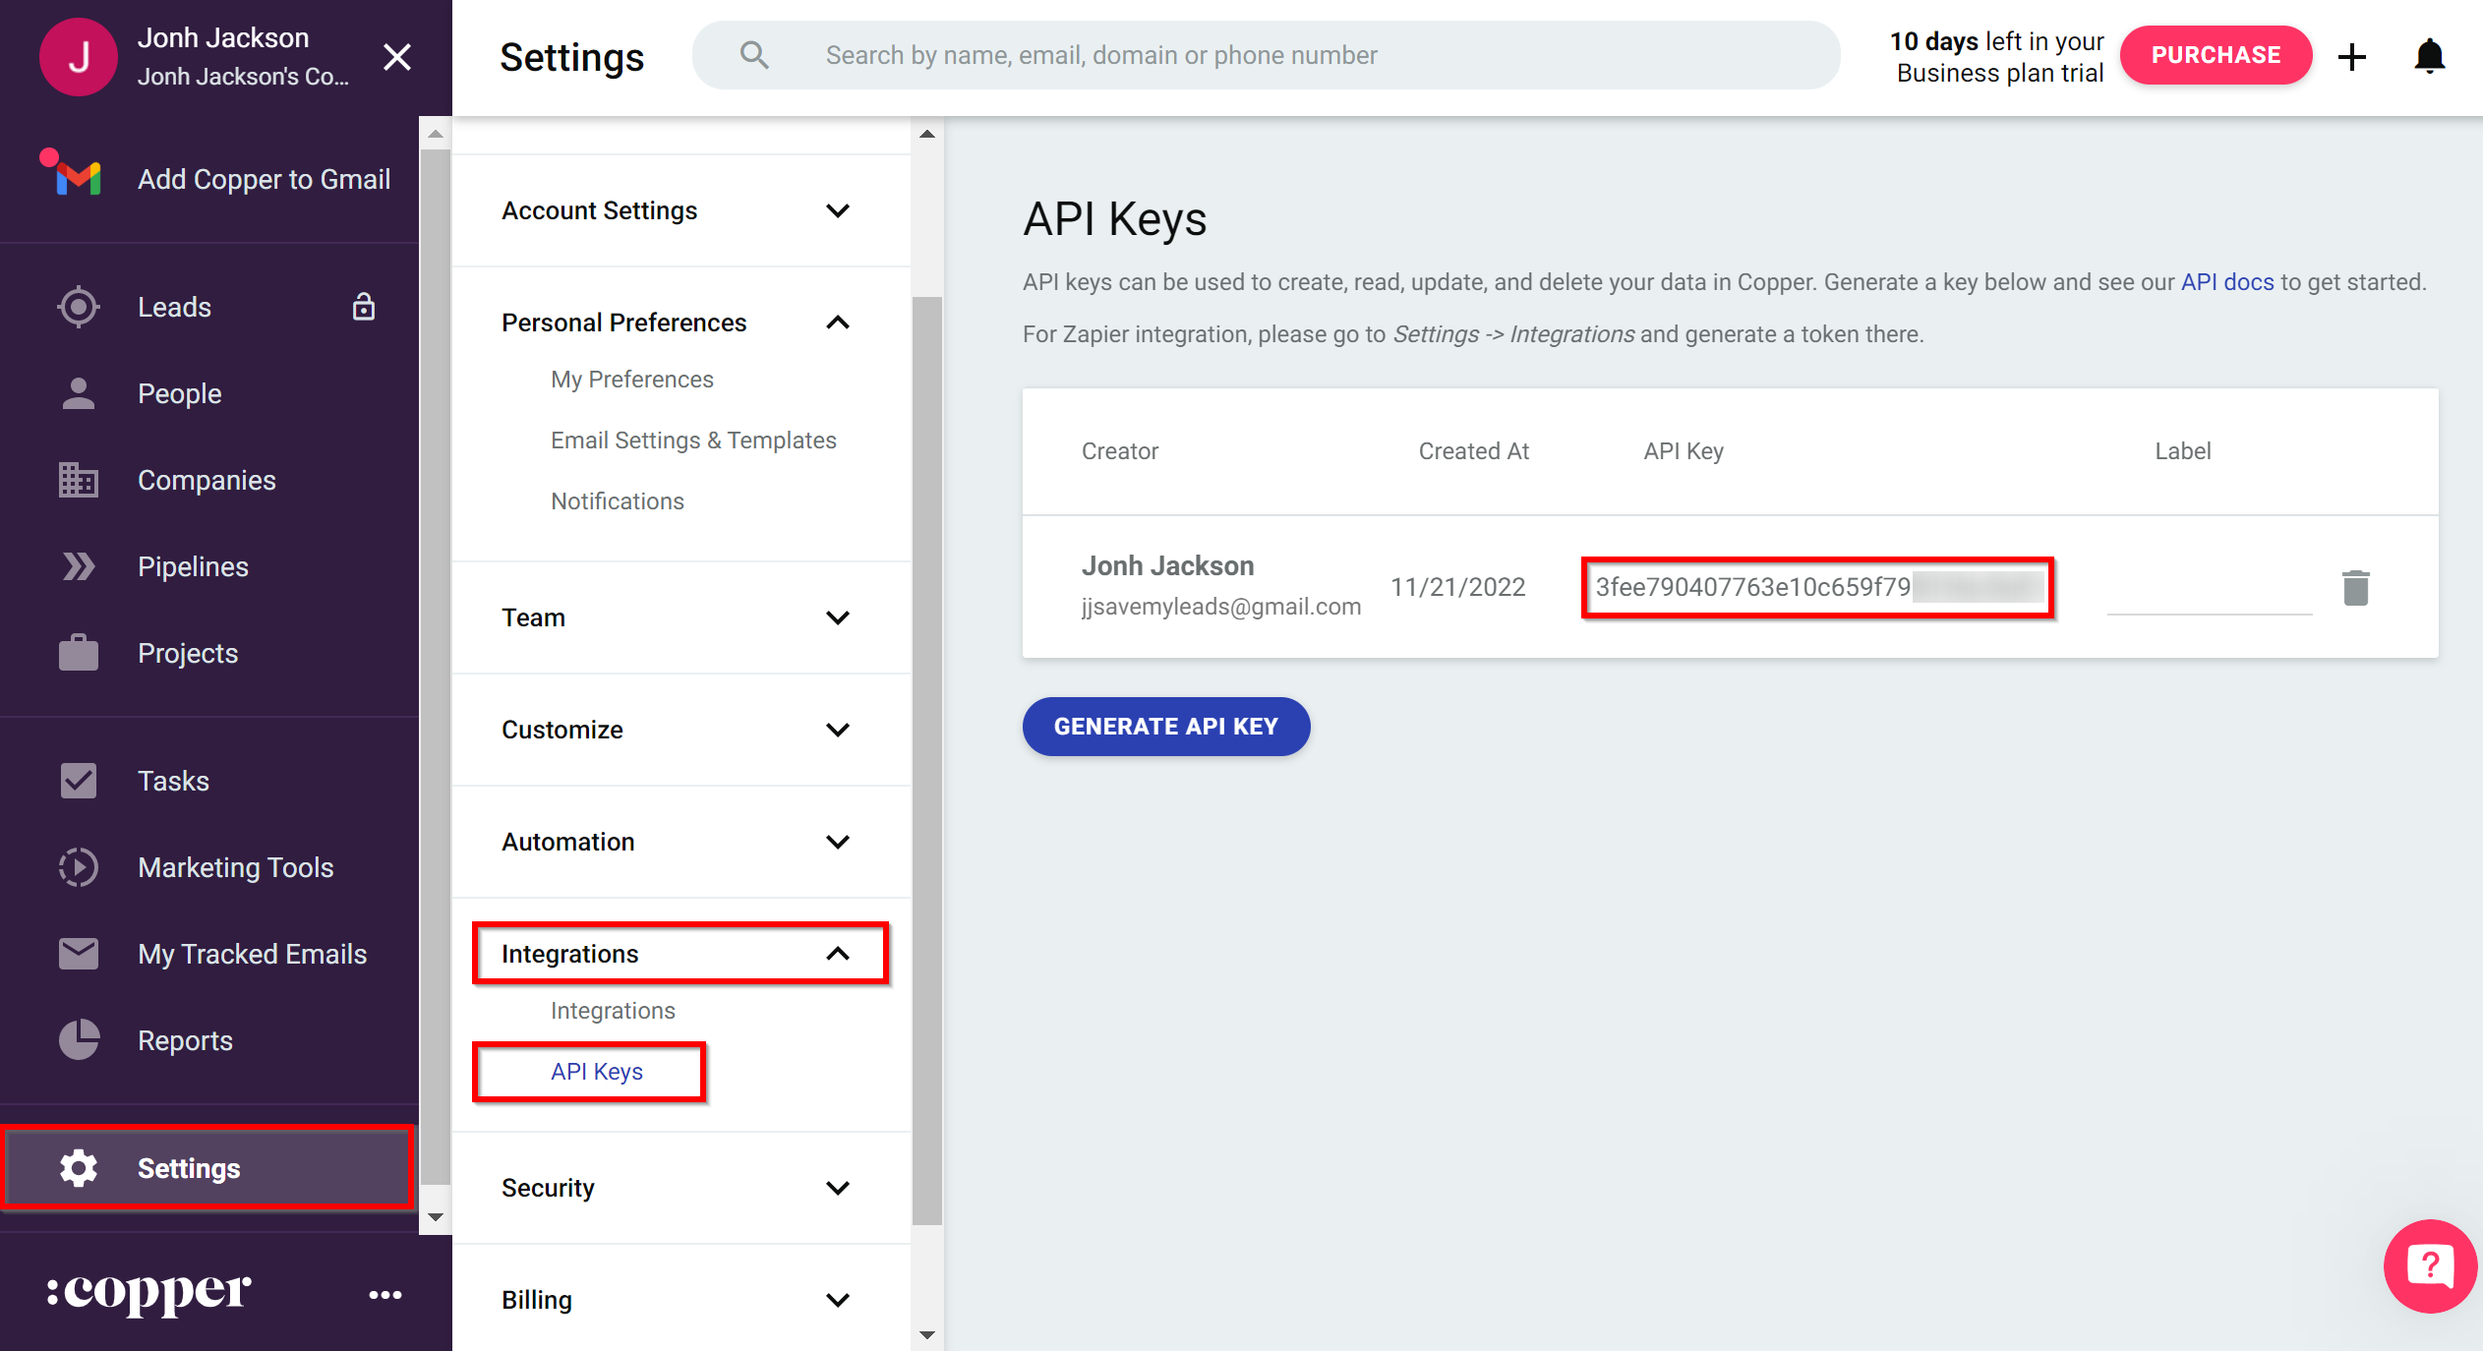Expand the Automation section
Image resolution: width=2483 pixels, height=1351 pixels.
[x=680, y=842]
